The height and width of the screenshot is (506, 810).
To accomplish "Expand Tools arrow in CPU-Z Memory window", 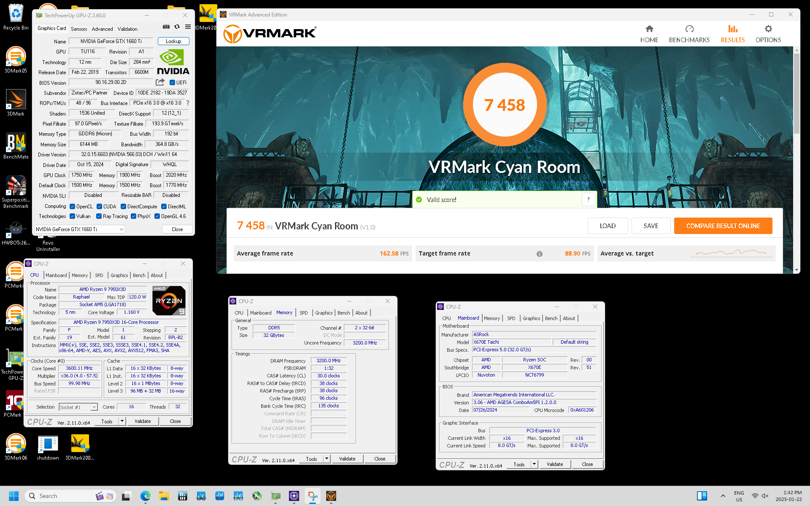I will [x=327, y=459].
